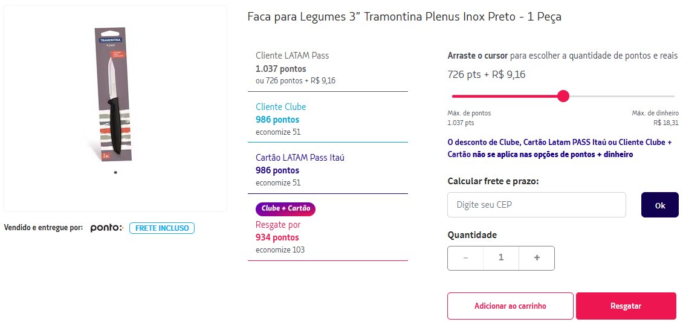Click the slider track toward Máx. de pontos
Image resolution: width=683 pixels, height=322 pixels.
point(505,96)
